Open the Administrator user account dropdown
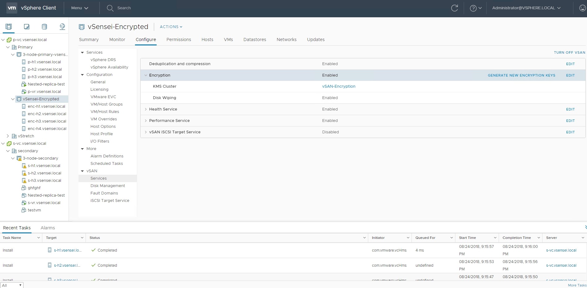 [526, 8]
